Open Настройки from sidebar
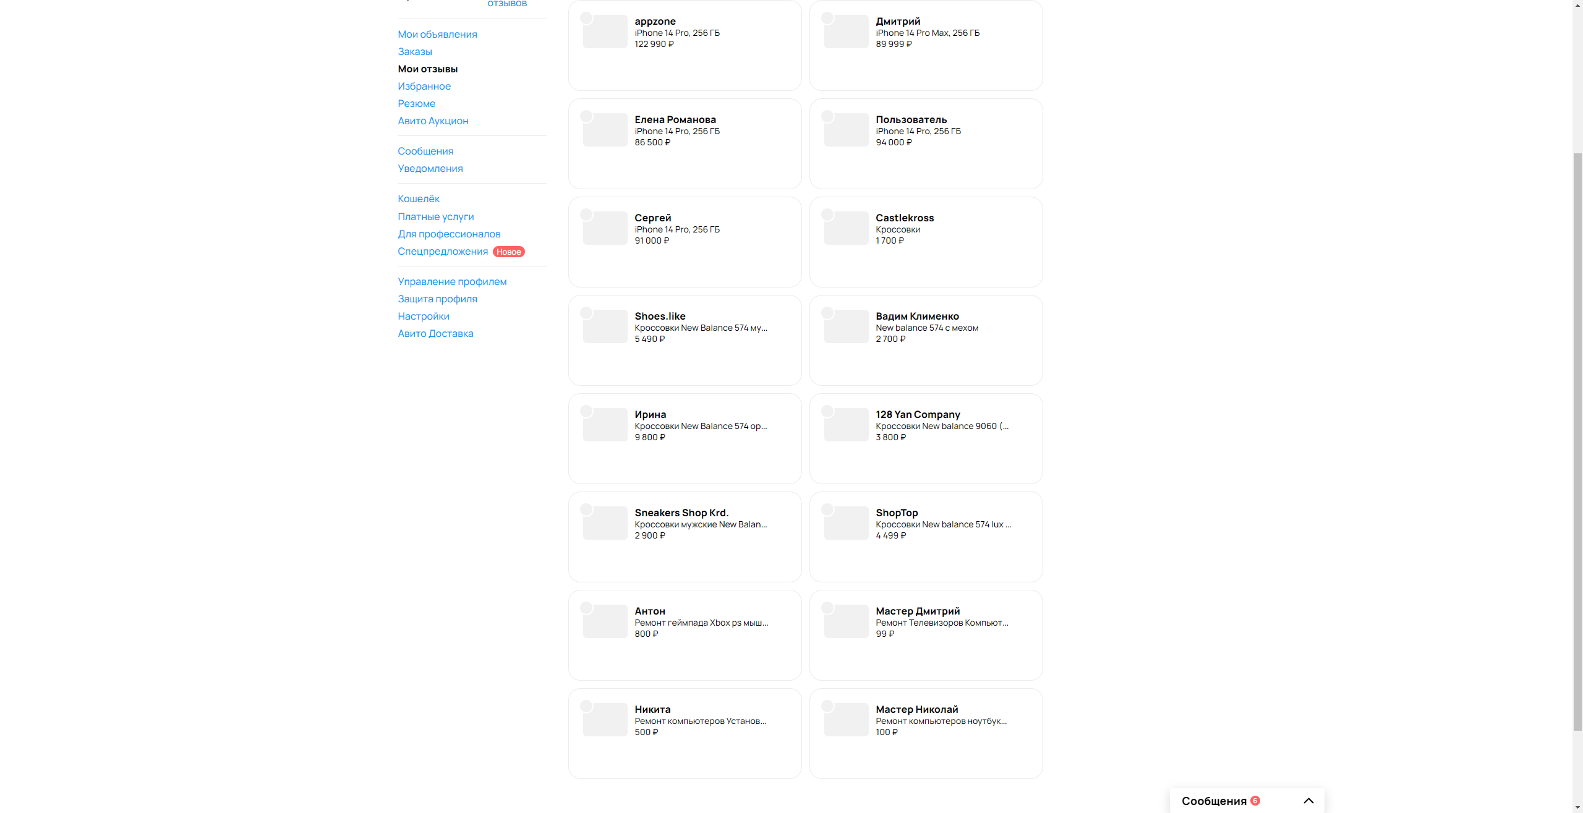 (x=424, y=316)
